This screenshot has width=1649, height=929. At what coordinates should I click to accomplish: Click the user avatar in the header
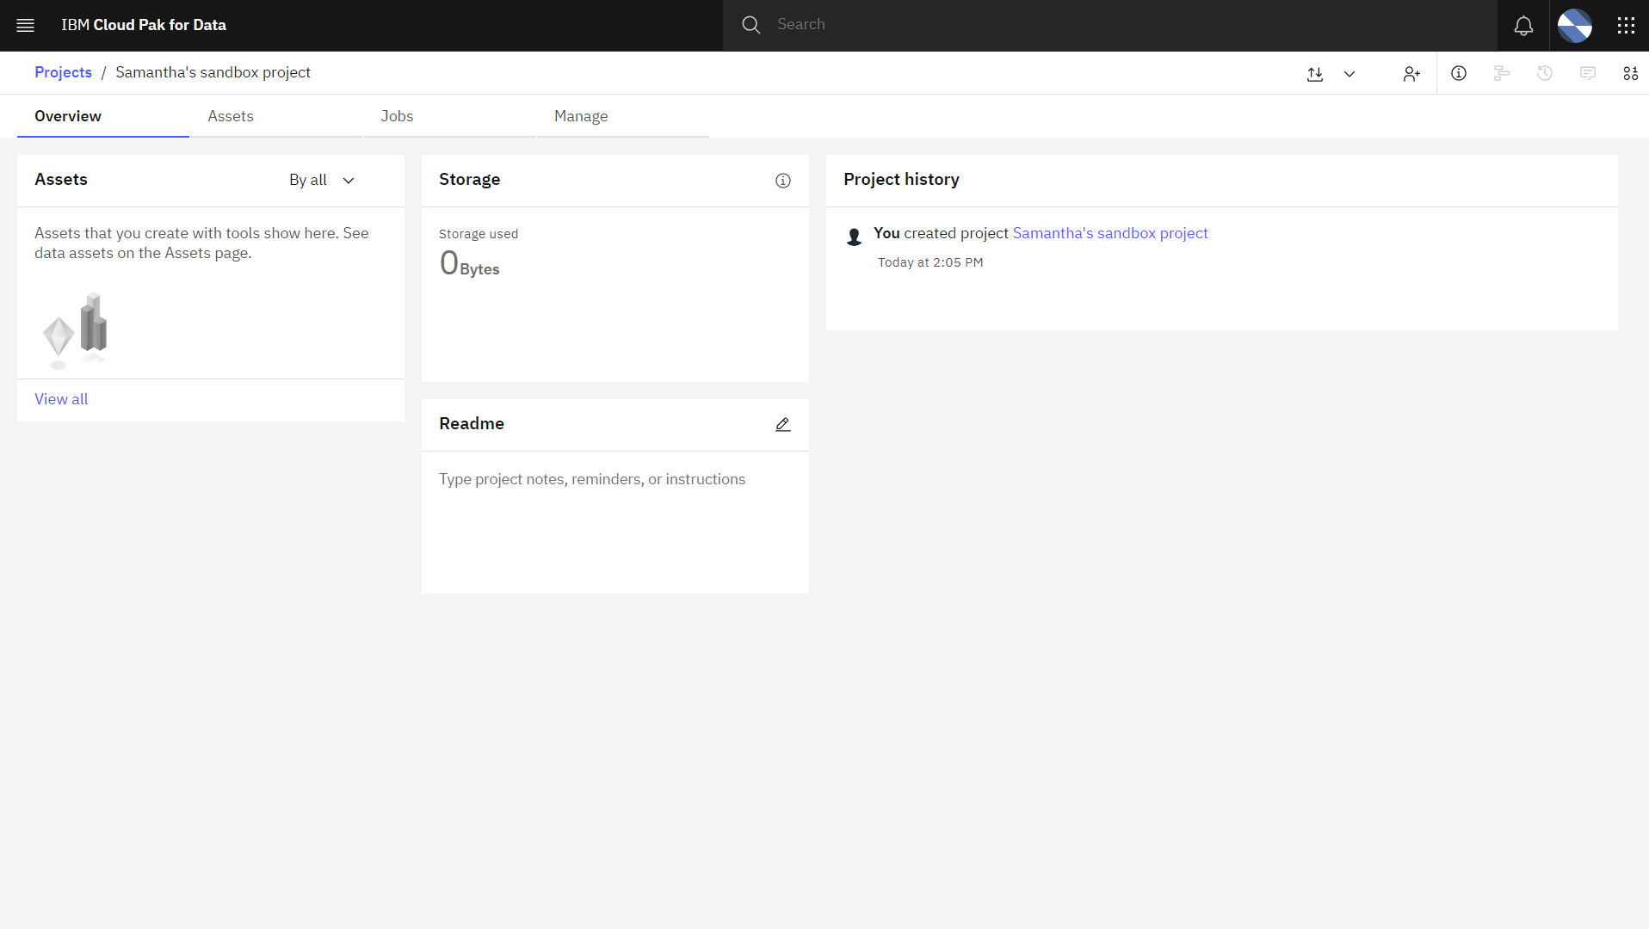pos(1574,25)
